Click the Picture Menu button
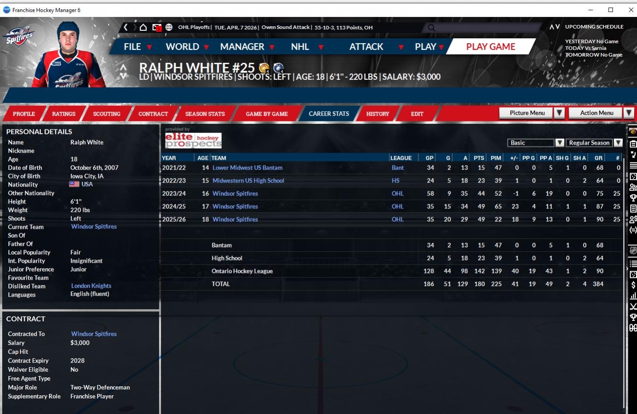637x414 pixels. coord(526,113)
